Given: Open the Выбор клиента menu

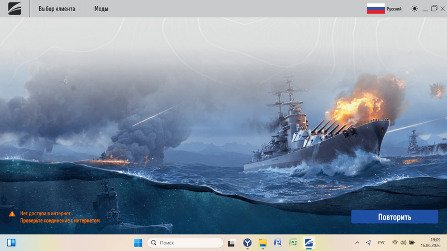Looking at the screenshot, I should point(57,9).
